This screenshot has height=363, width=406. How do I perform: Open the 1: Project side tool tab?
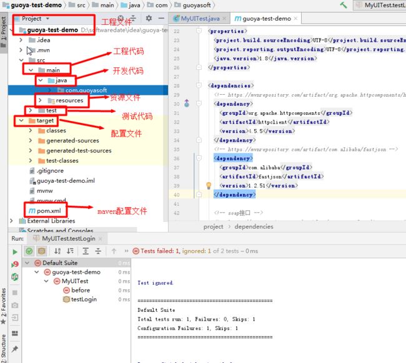(3, 32)
